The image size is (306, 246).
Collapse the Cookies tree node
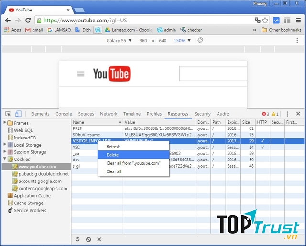pos(5,159)
